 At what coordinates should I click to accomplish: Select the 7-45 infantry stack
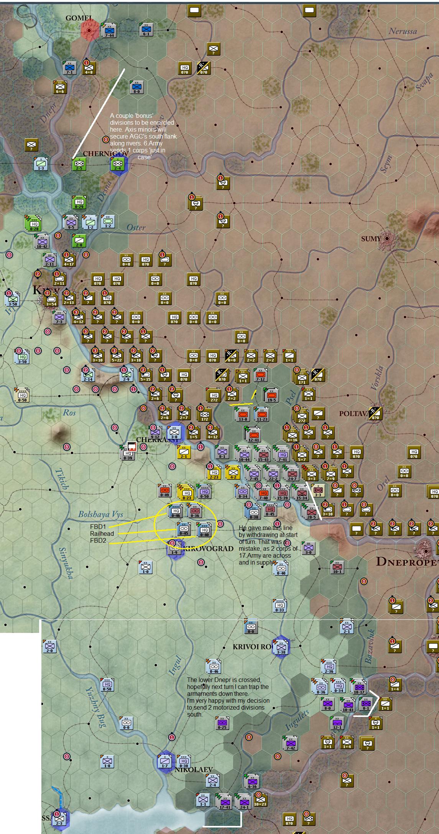[253, 473]
